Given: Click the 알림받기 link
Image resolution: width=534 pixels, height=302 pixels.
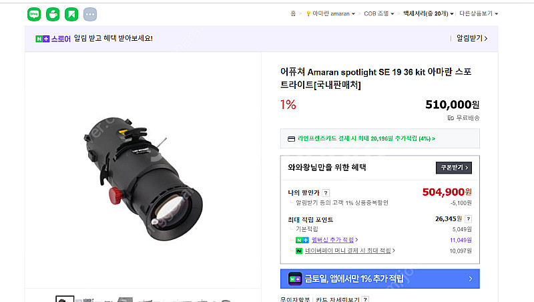Looking at the screenshot, I should click(x=472, y=38).
